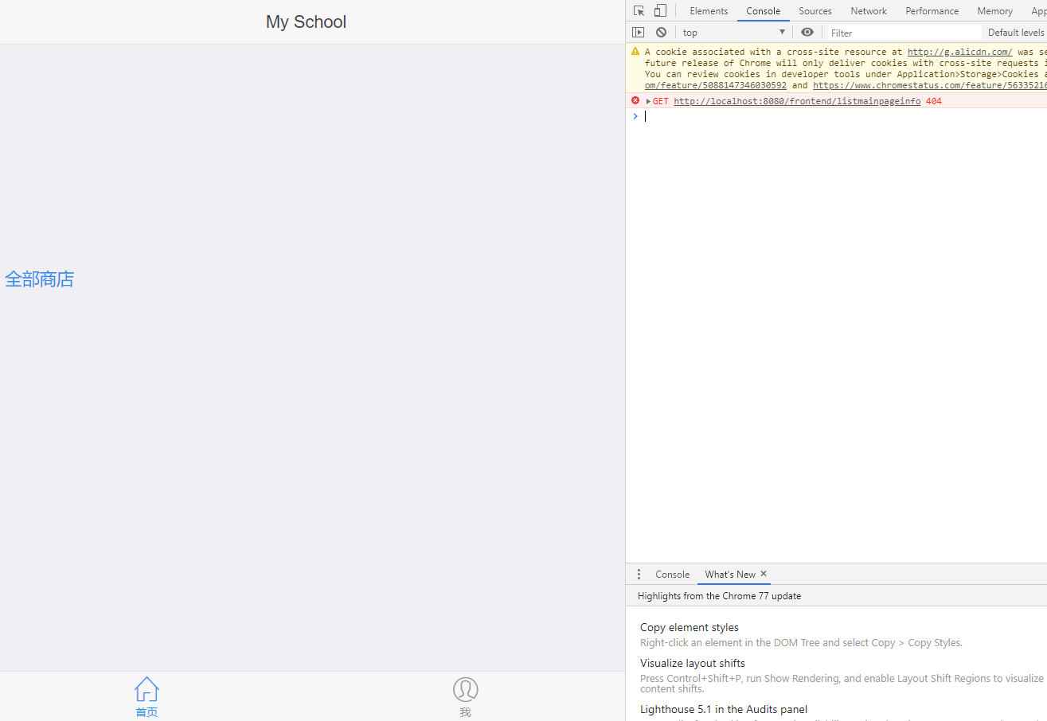
Task: Click the My School page title
Action: [307, 21]
